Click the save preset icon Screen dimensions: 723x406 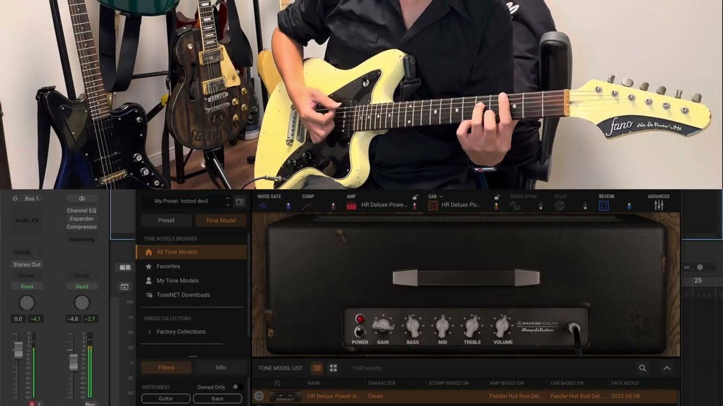point(240,201)
